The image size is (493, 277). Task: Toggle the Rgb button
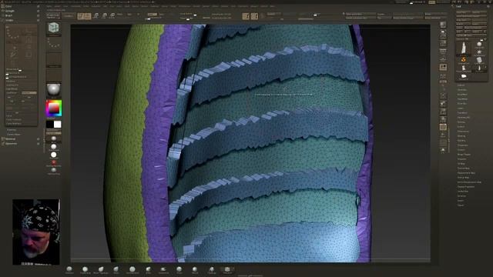[x=129, y=14]
